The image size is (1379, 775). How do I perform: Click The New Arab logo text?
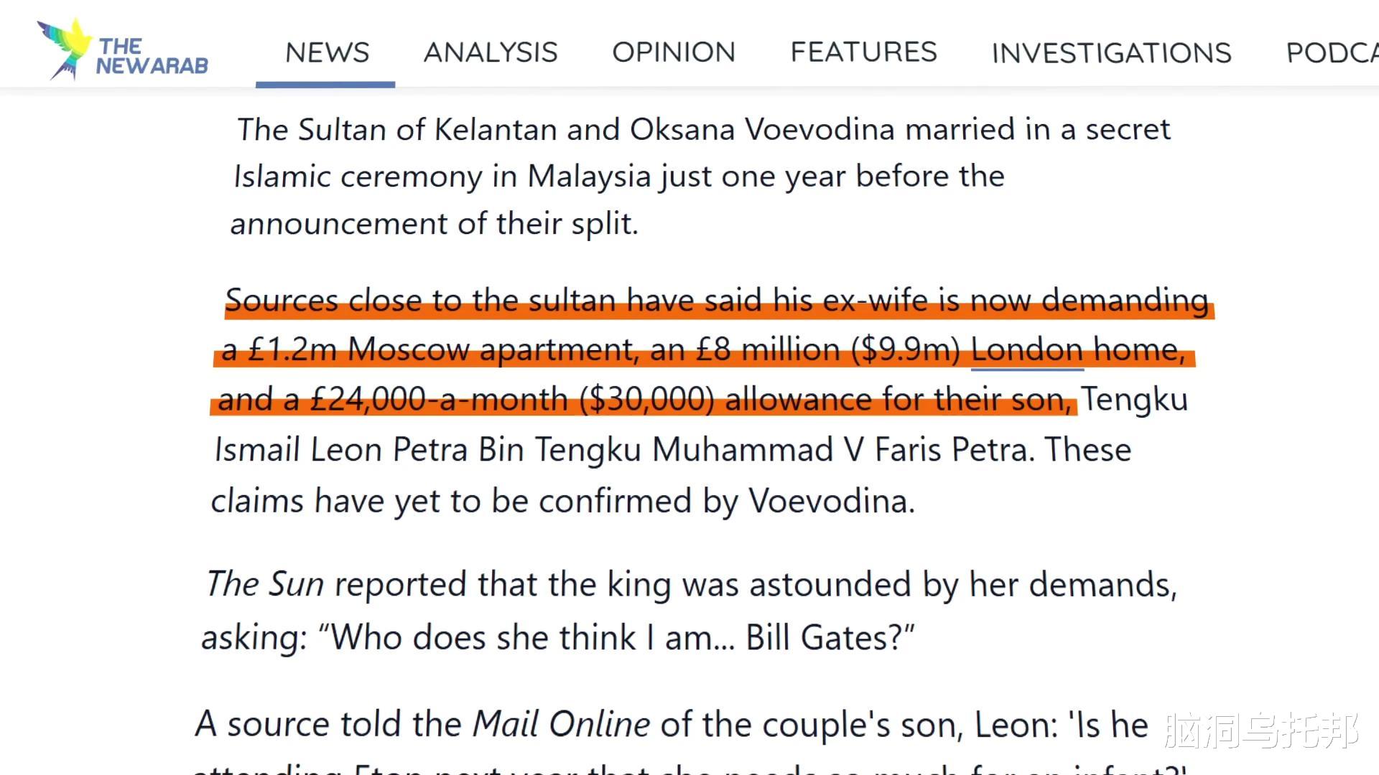point(152,57)
